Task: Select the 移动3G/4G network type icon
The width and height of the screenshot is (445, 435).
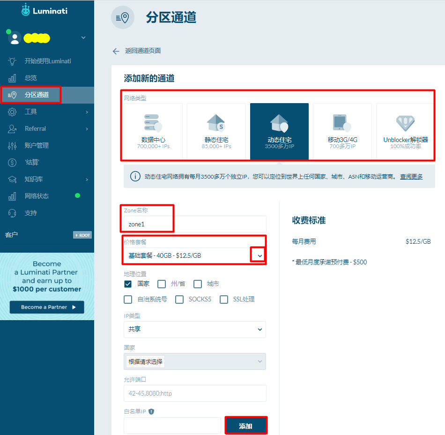Action: (342, 130)
